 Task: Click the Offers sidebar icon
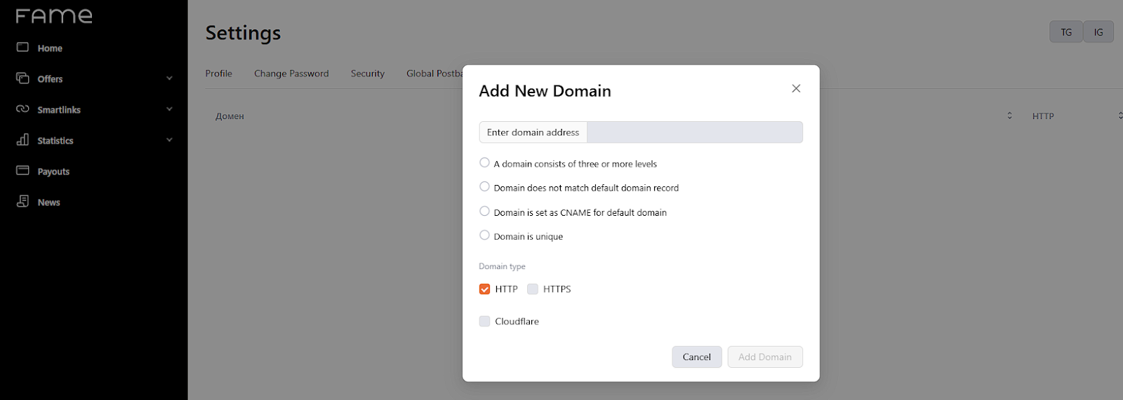coord(22,78)
